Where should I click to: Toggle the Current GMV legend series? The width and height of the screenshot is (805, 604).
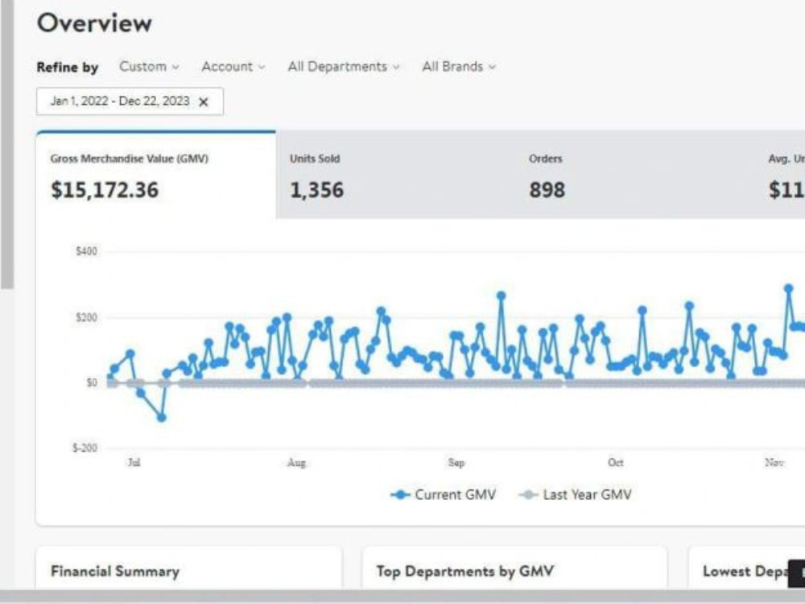pyautogui.click(x=443, y=494)
